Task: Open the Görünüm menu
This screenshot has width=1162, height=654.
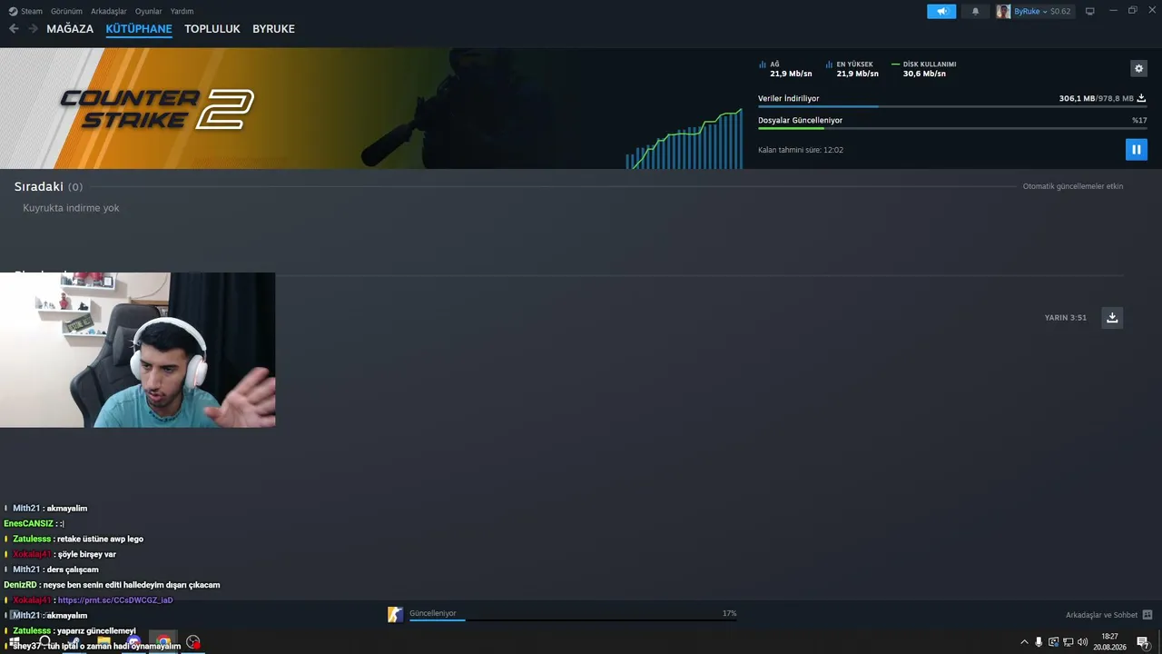Action: [66, 11]
